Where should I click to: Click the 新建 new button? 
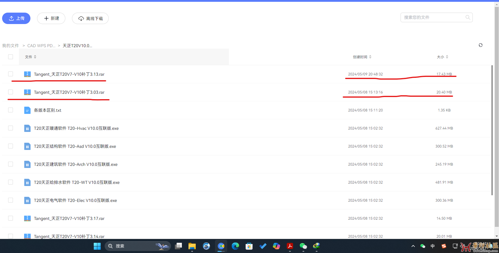51,18
